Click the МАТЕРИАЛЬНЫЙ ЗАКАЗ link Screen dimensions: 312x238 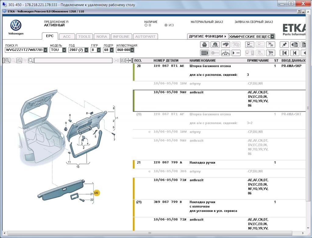click(x=207, y=22)
